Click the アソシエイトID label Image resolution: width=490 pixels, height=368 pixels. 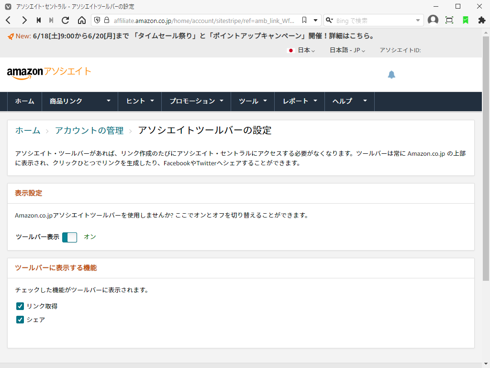(x=400, y=50)
